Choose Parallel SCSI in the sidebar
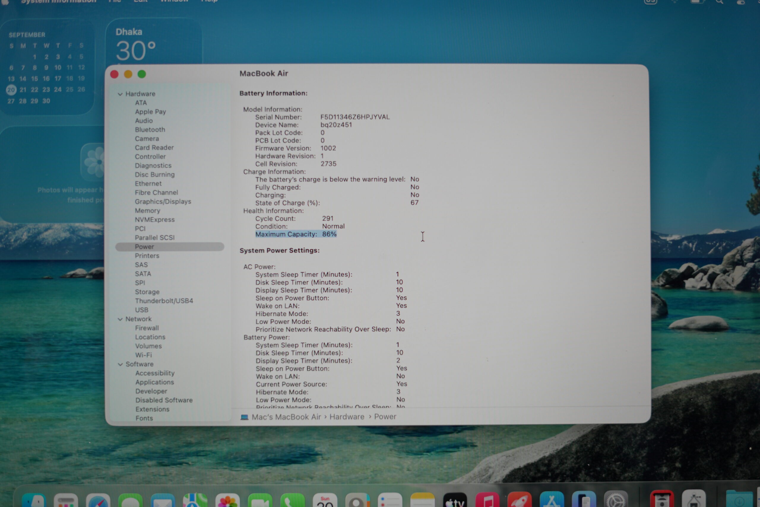The width and height of the screenshot is (760, 507). coord(155,238)
